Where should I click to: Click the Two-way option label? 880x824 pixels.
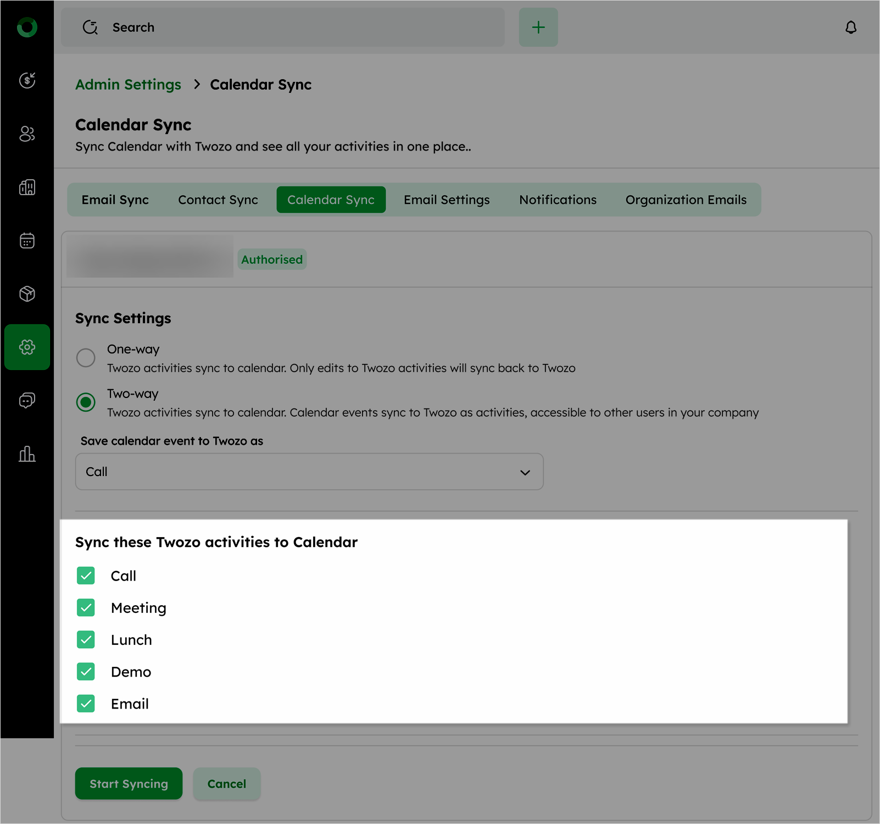(x=132, y=394)
